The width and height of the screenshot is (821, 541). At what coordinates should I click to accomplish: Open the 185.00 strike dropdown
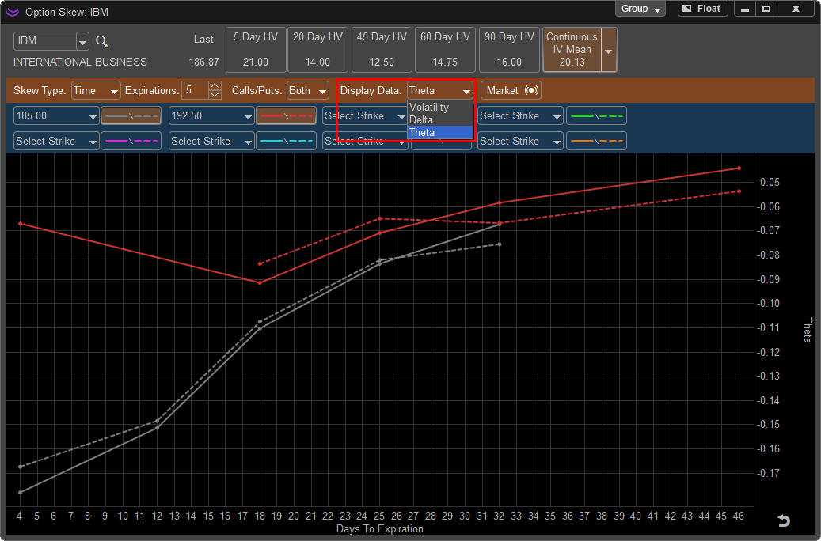click(x=56, y=115)
